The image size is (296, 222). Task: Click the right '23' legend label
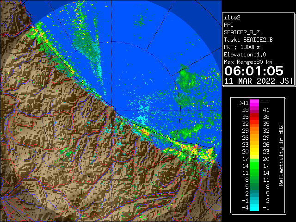pyautogui.click(x=266, y=152)
